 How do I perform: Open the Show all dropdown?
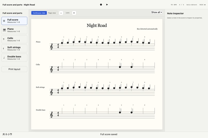click(x=157, y=12)
